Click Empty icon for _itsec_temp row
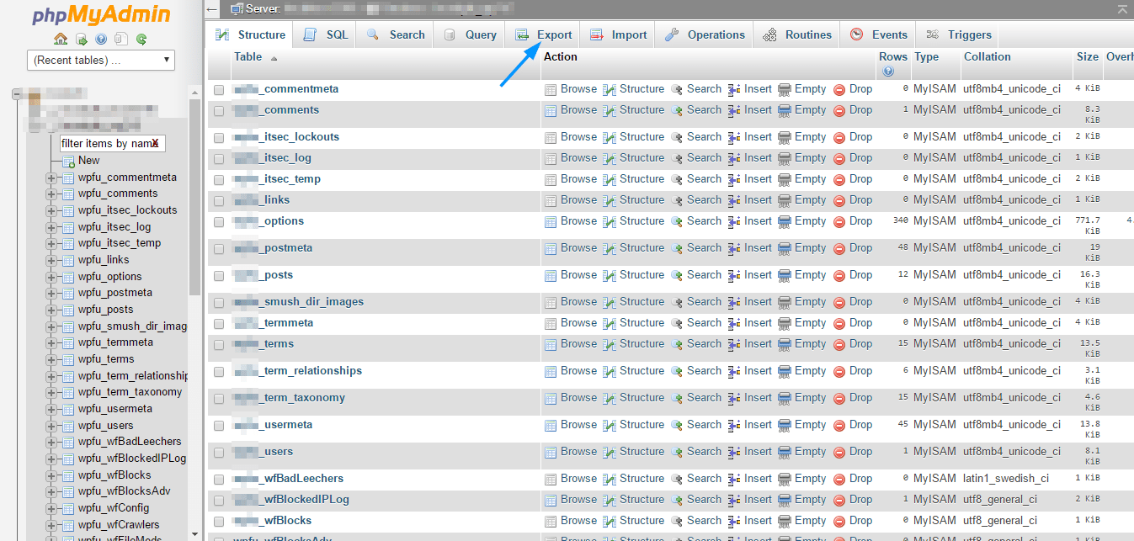 click(x=785, y=179)
